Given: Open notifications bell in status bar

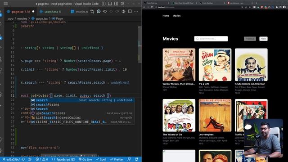Looking at the screenshot, I should tap(136, 159).
